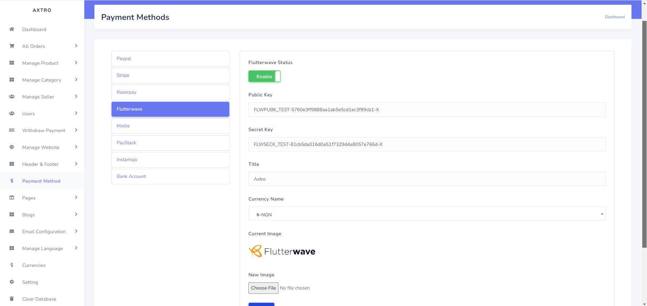Screen dimensions: 647x306
Task: Expand the Withdraw Payment submenu arrow
Action: click(x=76, y=130)
